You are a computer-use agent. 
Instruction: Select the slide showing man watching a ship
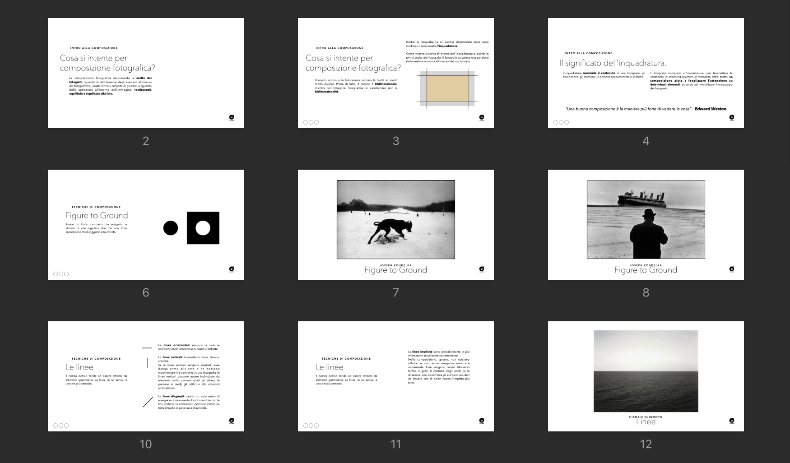point(646,225)
